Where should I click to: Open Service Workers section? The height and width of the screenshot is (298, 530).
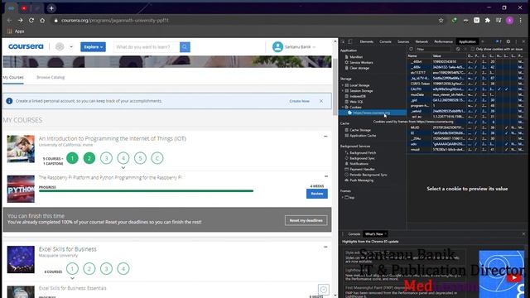point(361,63)
